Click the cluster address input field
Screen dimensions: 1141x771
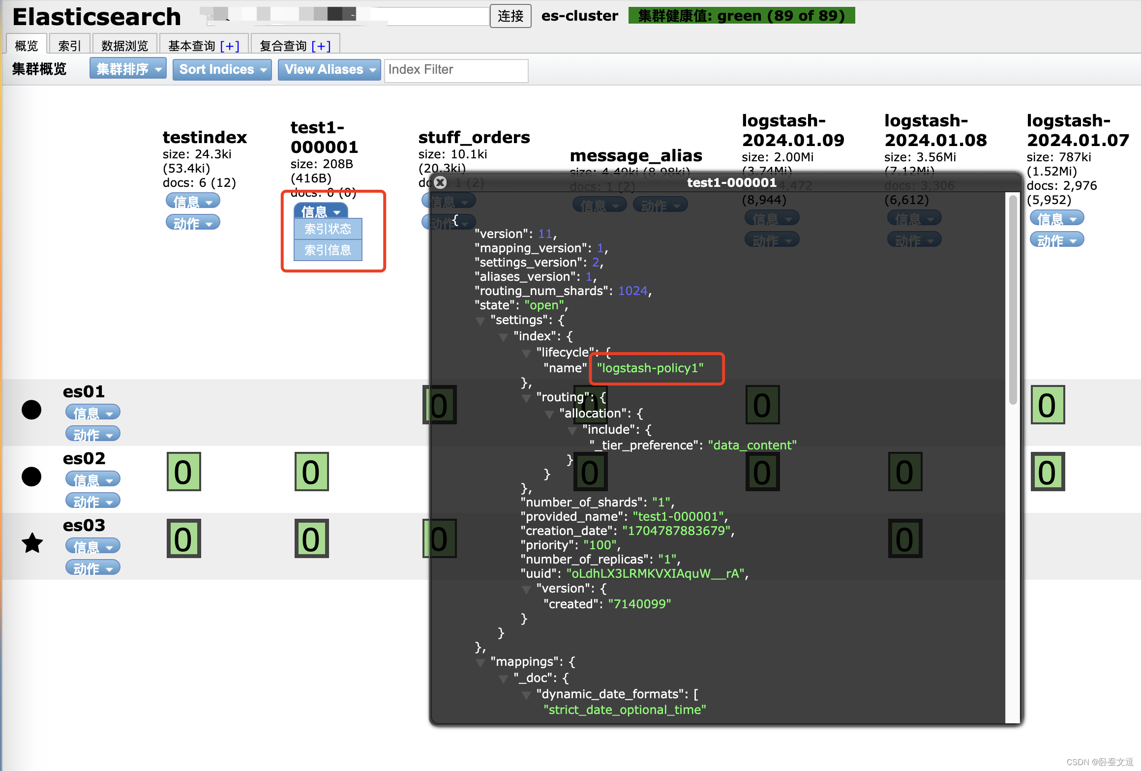347,16
